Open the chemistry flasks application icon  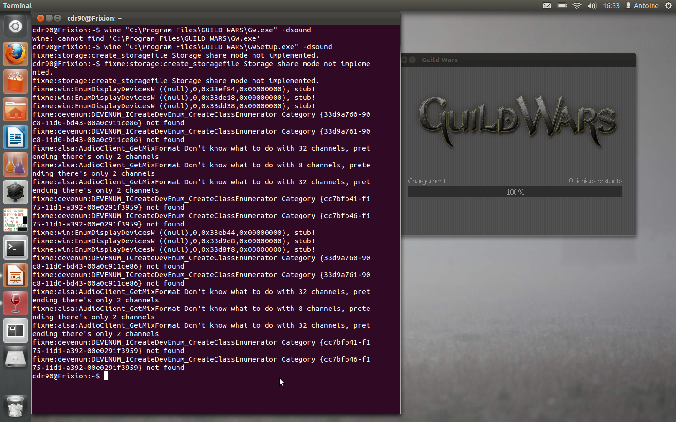(15, 165)
